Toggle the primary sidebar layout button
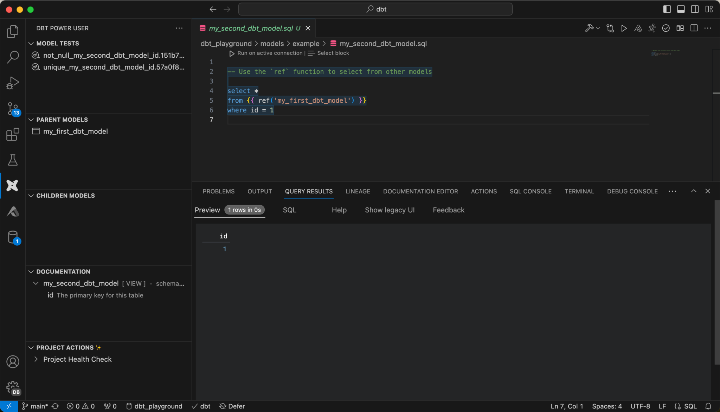 667,9
